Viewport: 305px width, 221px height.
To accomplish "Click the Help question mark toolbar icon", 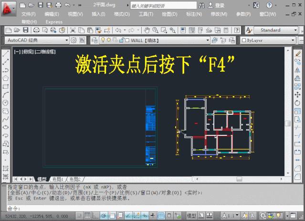I will click(237, 30).
